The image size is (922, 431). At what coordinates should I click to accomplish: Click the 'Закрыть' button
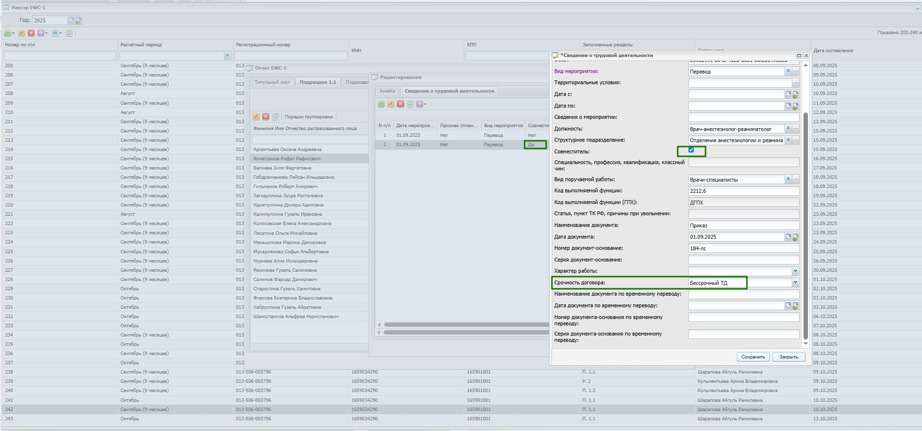click(x=788, y=357)
